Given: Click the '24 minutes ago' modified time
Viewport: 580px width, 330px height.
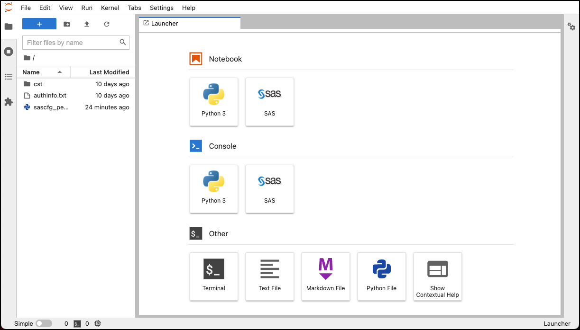Looking at the screenshot, I should point(107,107).
